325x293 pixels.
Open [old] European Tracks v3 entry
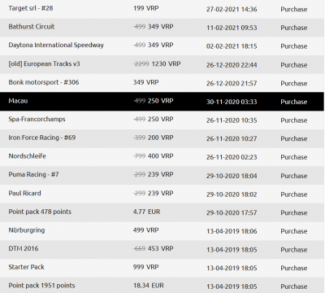(x=44, y=63)
